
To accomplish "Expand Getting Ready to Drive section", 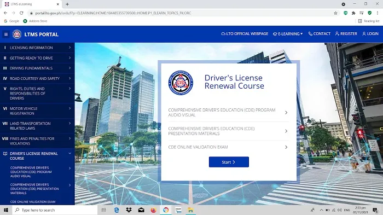I will point(37,58).
